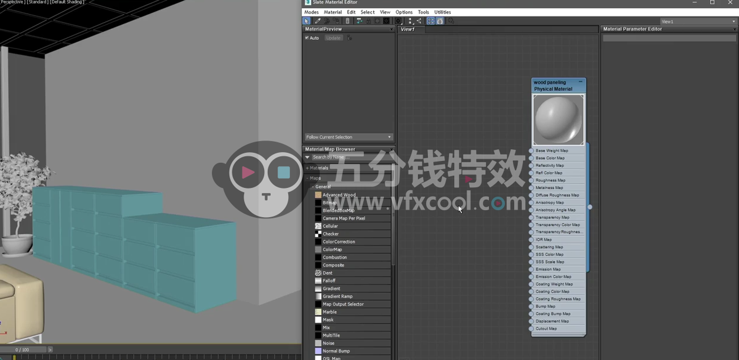Click the Delete Selected trash icon

(x=347, y=21)
